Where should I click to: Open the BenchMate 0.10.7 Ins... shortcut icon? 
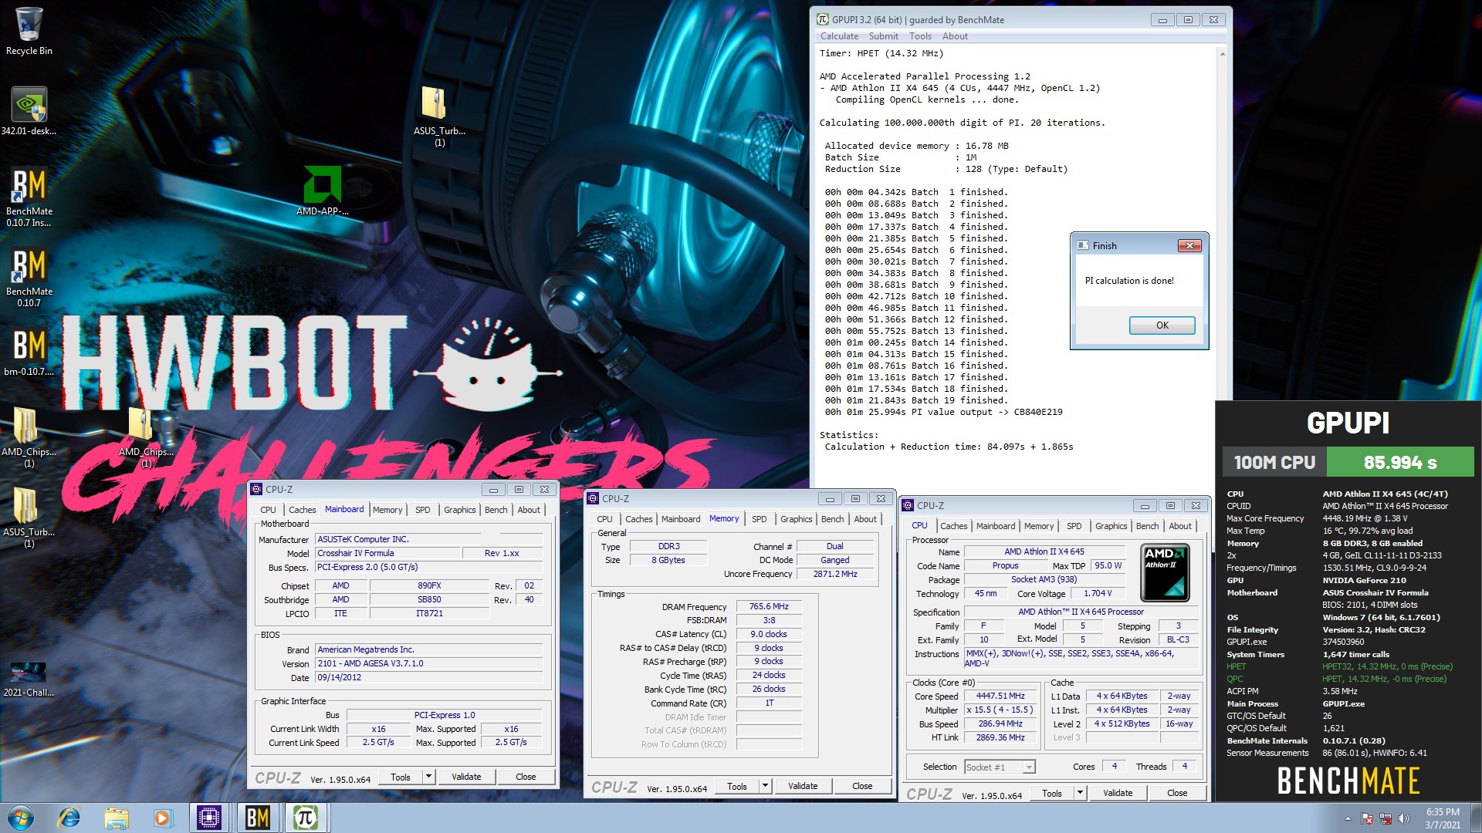coord(29,186)
